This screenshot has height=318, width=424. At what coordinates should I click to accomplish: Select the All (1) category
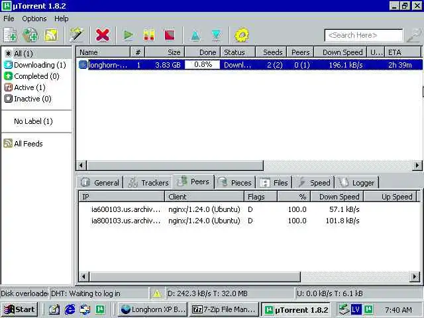coord(37,54)
